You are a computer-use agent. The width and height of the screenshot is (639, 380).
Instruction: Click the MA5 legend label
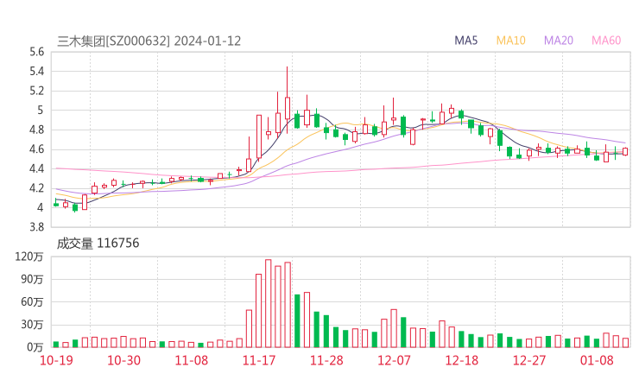click(465, 41)
